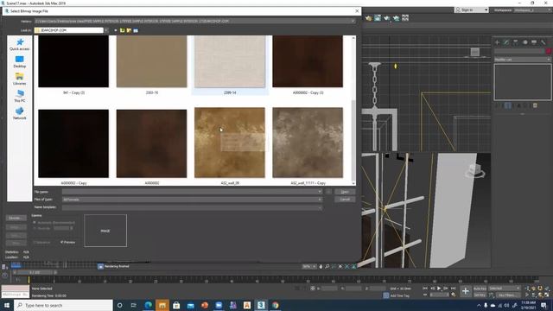Viewport: 553px width, 311px height.
Task: Click Time Configuration icon
Action: pos(454,295)
